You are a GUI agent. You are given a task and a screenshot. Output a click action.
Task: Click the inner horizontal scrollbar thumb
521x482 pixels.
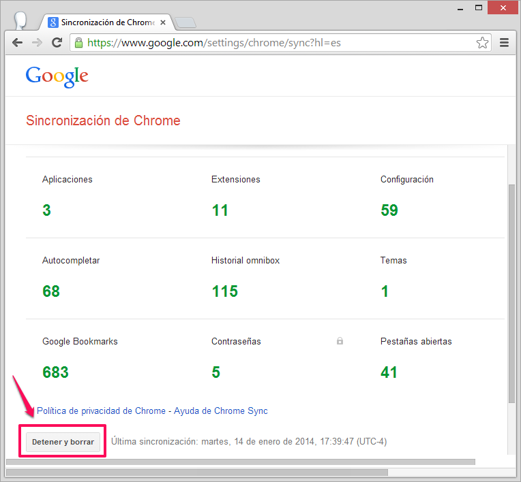(241, 462)
